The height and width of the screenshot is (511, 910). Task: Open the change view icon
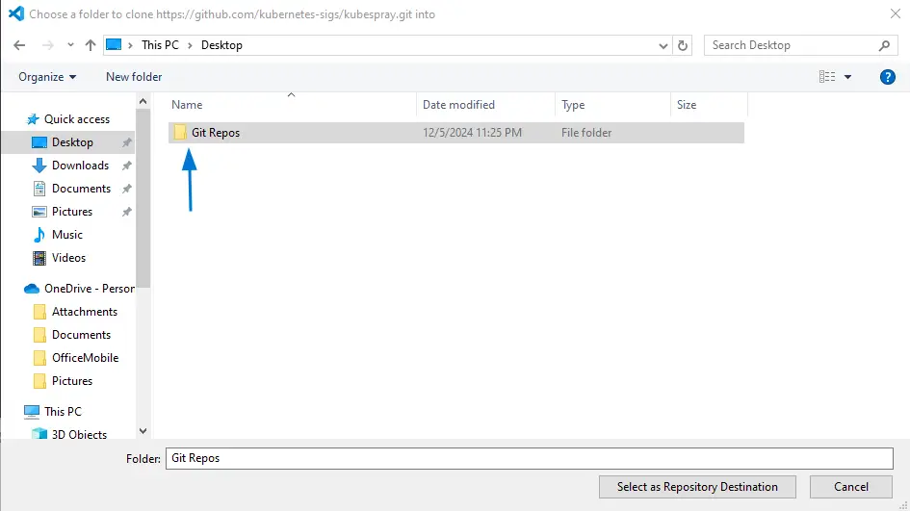click(x=827, y=77)
